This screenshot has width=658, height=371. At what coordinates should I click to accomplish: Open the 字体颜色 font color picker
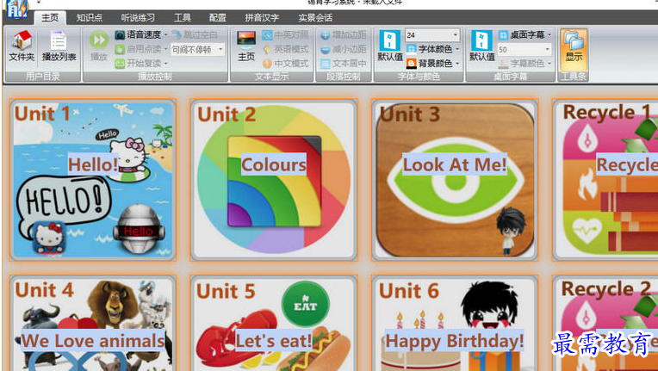[433, 49]
